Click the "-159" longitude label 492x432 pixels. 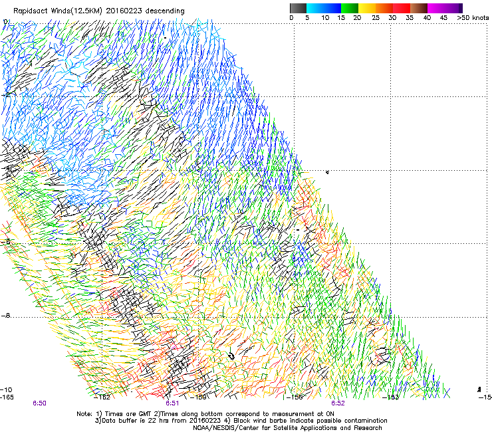(x=199, y=397)
